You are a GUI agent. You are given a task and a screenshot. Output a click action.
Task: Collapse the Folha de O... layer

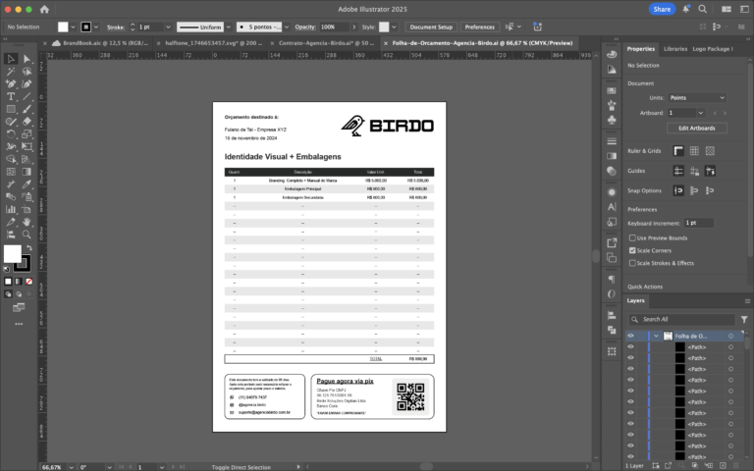[656, 336]
